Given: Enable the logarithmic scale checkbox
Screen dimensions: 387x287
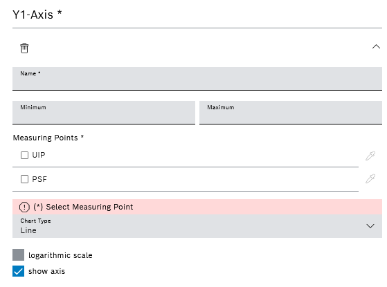Looking at the screenshot, I should (x=18, y=254).
